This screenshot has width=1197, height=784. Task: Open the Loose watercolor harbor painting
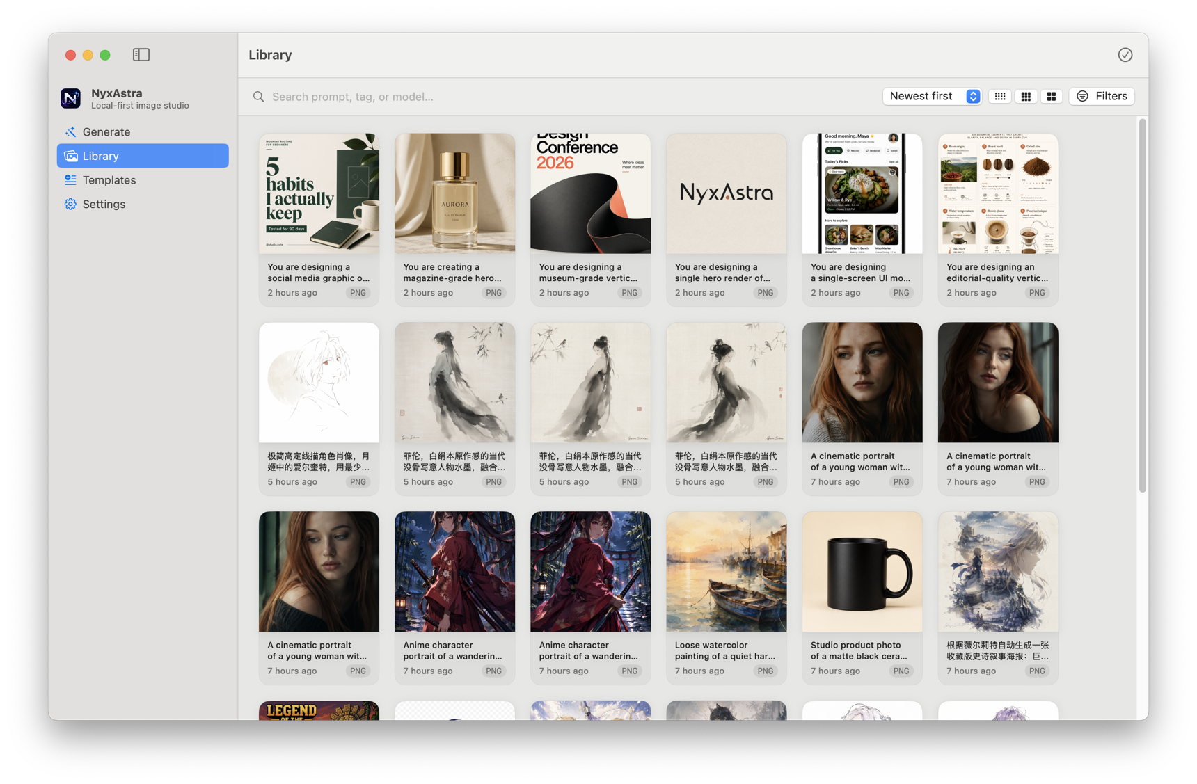pyautogui.click(x=727, y=572)
